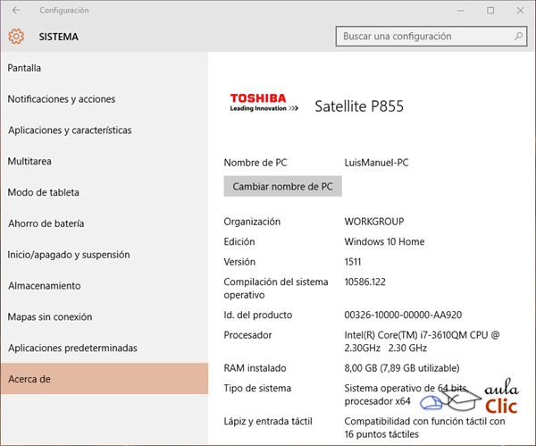Maximize the Configuración window
Image resolution: width=536 pixels, height=446 pixels.
click(x=490, y=11)
